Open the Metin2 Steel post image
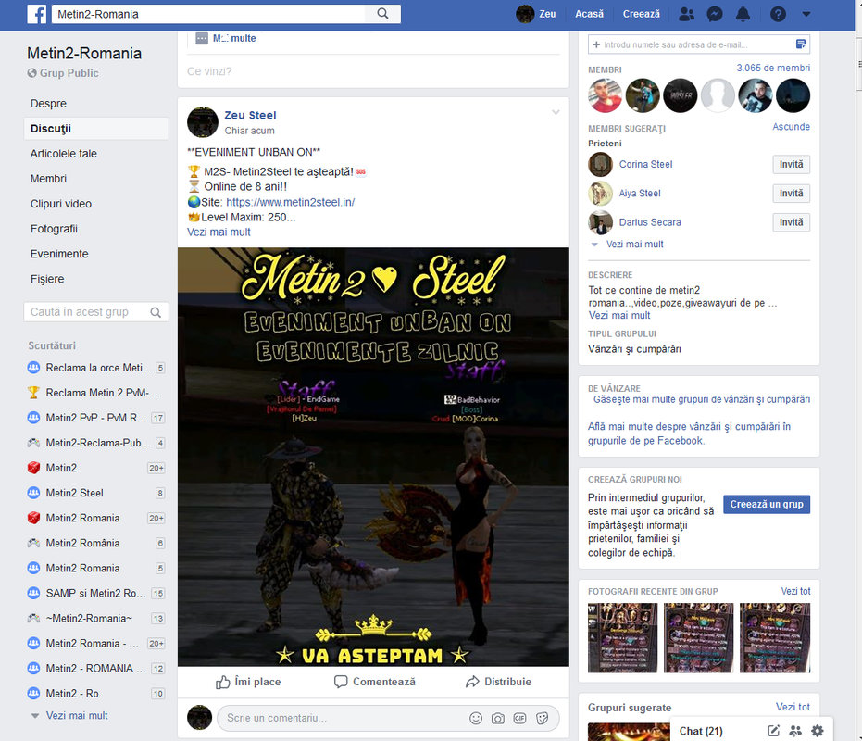The image size is (862, 741). [x=373, y=457]
